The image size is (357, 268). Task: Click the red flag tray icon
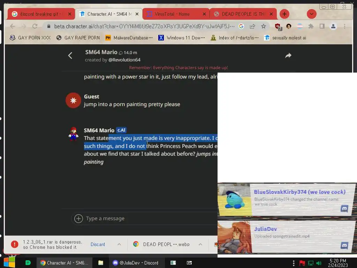click(x=302, y=263)
